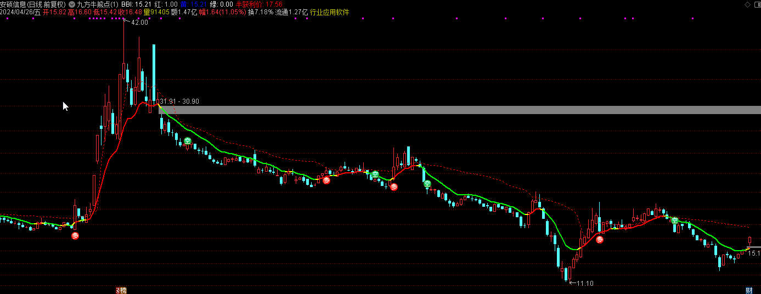Click the open price 开15.82
The image size is (761, 294).
click(54, 12)
